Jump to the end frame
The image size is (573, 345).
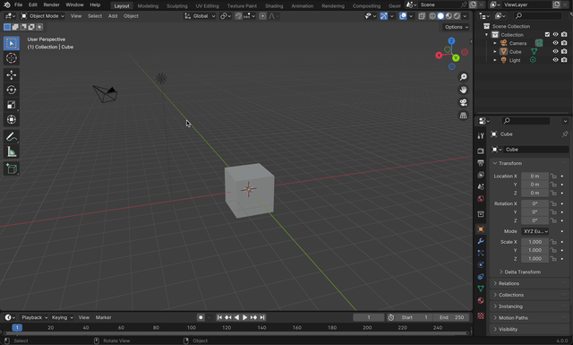pyautogui.click(x=262, y=317)
